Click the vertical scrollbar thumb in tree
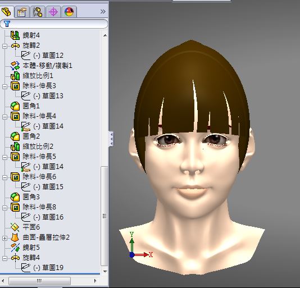 click(x=104, y=216)
